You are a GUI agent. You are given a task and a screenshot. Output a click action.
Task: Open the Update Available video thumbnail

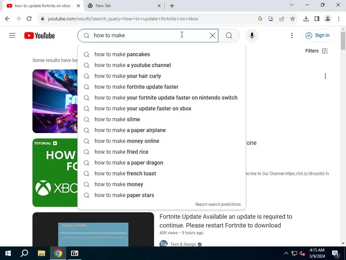click(93, 229)
